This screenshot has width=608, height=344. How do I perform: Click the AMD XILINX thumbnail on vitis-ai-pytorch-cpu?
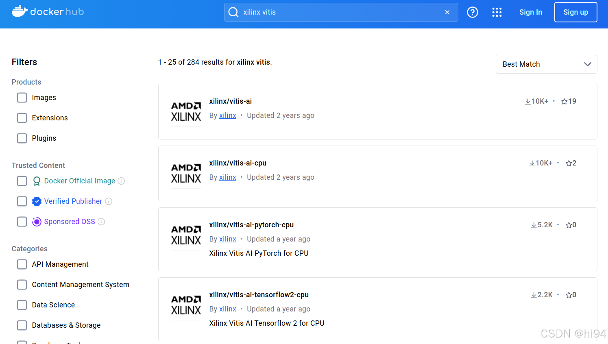coord(186,235)
